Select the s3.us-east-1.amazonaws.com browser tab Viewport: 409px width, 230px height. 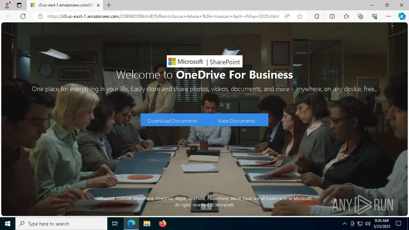point(65,5)
